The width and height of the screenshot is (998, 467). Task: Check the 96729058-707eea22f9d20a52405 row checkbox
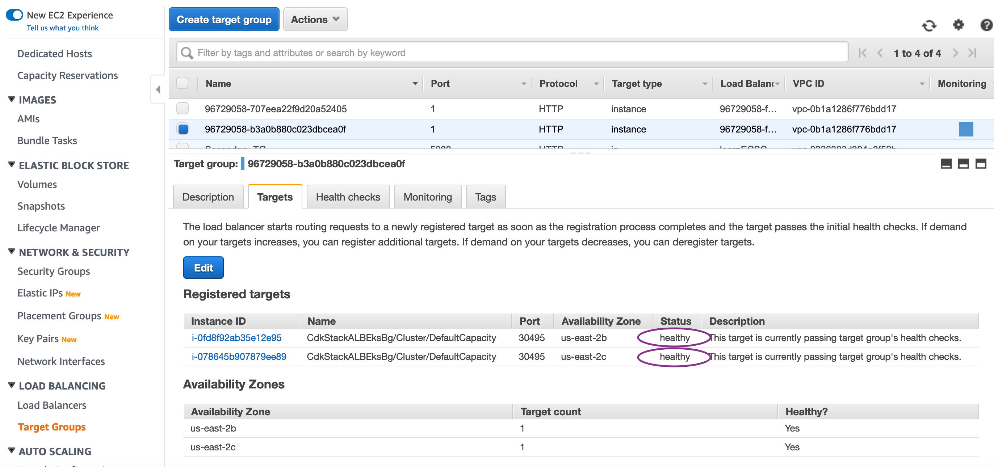pyautogui.click(x=182, y=109)
